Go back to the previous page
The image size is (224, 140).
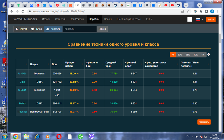12,11
